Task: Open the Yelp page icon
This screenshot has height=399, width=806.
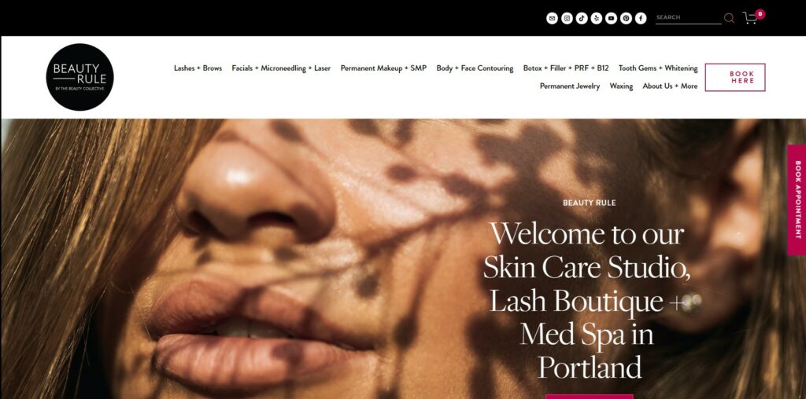Action: point(597,19)
